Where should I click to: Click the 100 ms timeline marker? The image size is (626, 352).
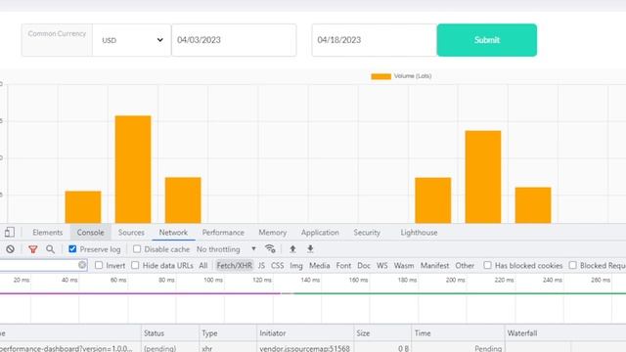213,280
